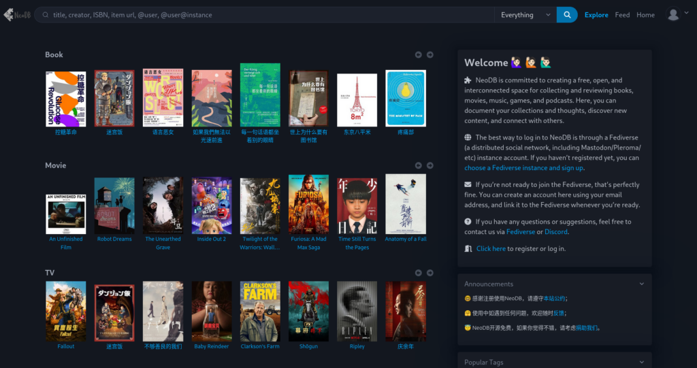Viewport: 697px width, 368px height.
Task: Collapse the Popular Tags panel
Action: (x=641, y=363)
